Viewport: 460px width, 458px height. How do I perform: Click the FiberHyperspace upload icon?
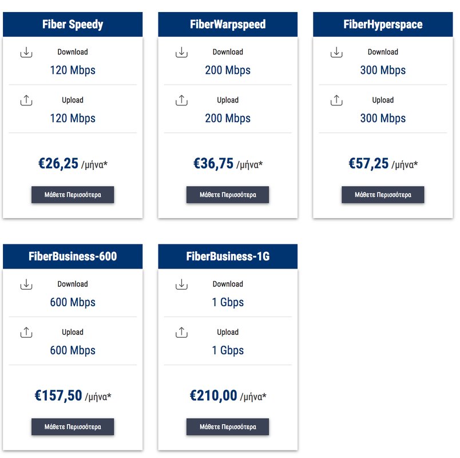coord(336,100)
